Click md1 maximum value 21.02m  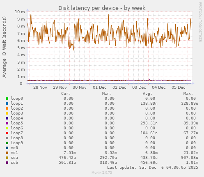pyautogui.click(x=191, y=153)
